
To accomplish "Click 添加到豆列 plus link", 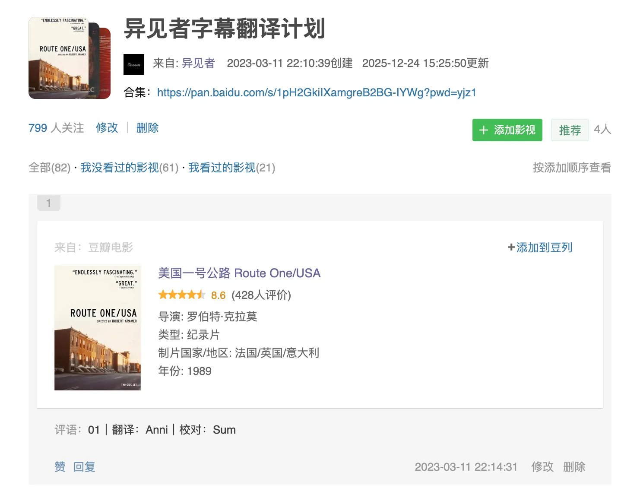I will [x=540, y=247].
